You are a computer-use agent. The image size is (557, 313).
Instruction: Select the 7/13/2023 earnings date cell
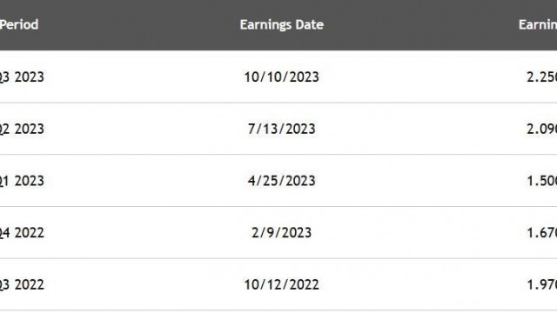(x=282, y=129)
